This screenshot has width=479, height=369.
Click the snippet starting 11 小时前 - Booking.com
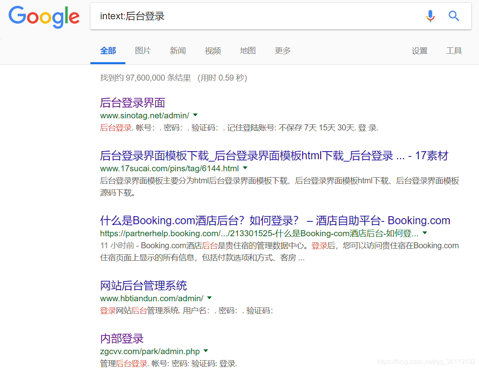279,251
